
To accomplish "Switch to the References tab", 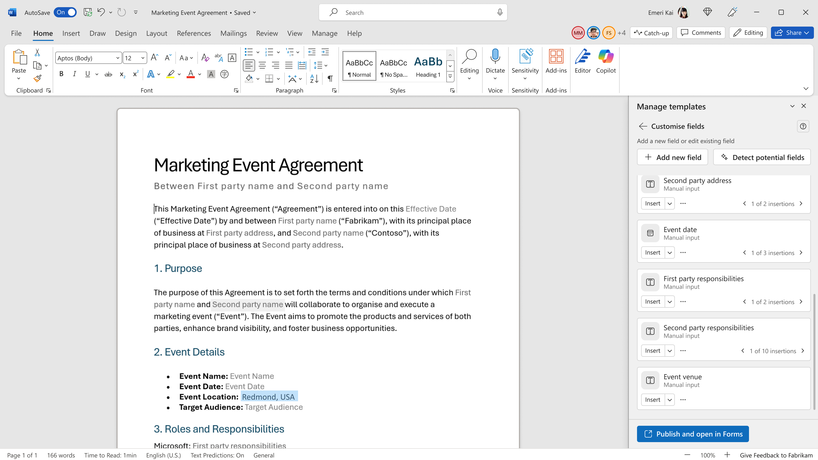I will (194, 33).
